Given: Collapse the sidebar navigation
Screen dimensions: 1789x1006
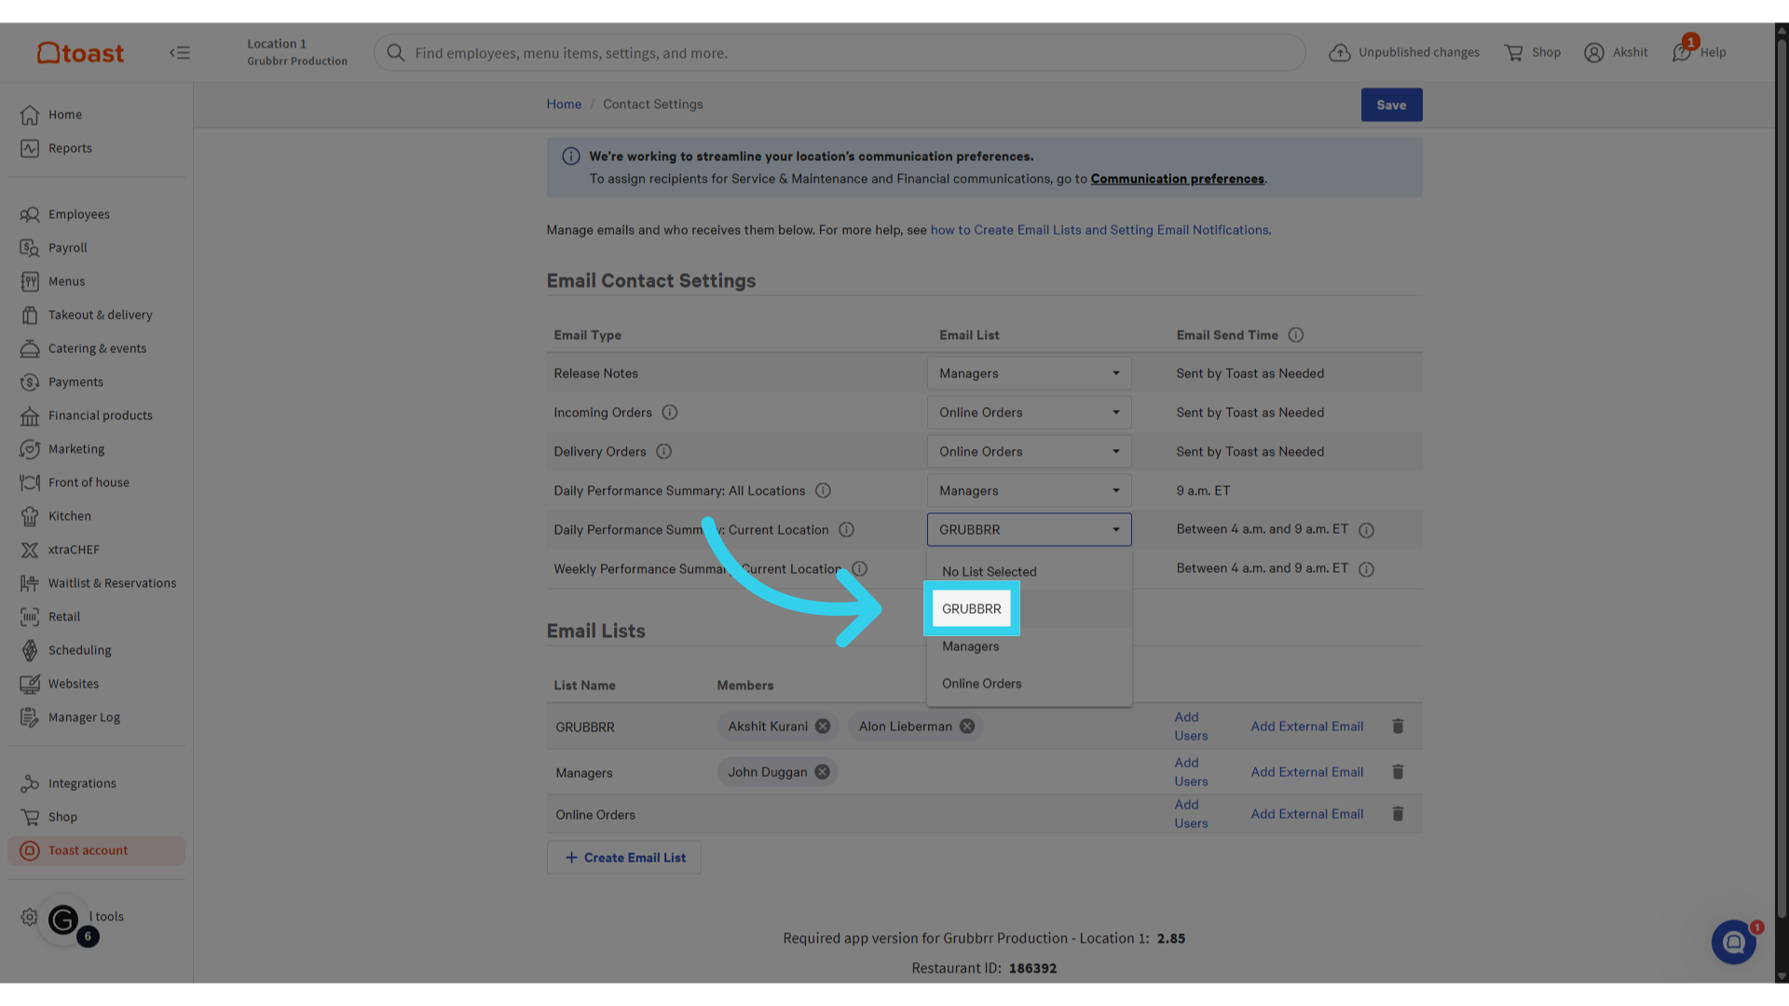Looking at the screenshot, I should [180, 53].
